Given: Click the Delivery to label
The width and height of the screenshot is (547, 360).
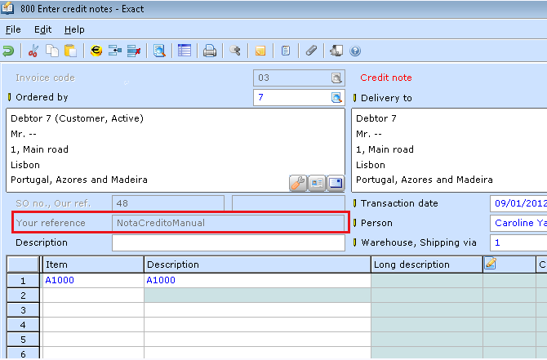Looking at the screenshot, I should coord(386,98).
